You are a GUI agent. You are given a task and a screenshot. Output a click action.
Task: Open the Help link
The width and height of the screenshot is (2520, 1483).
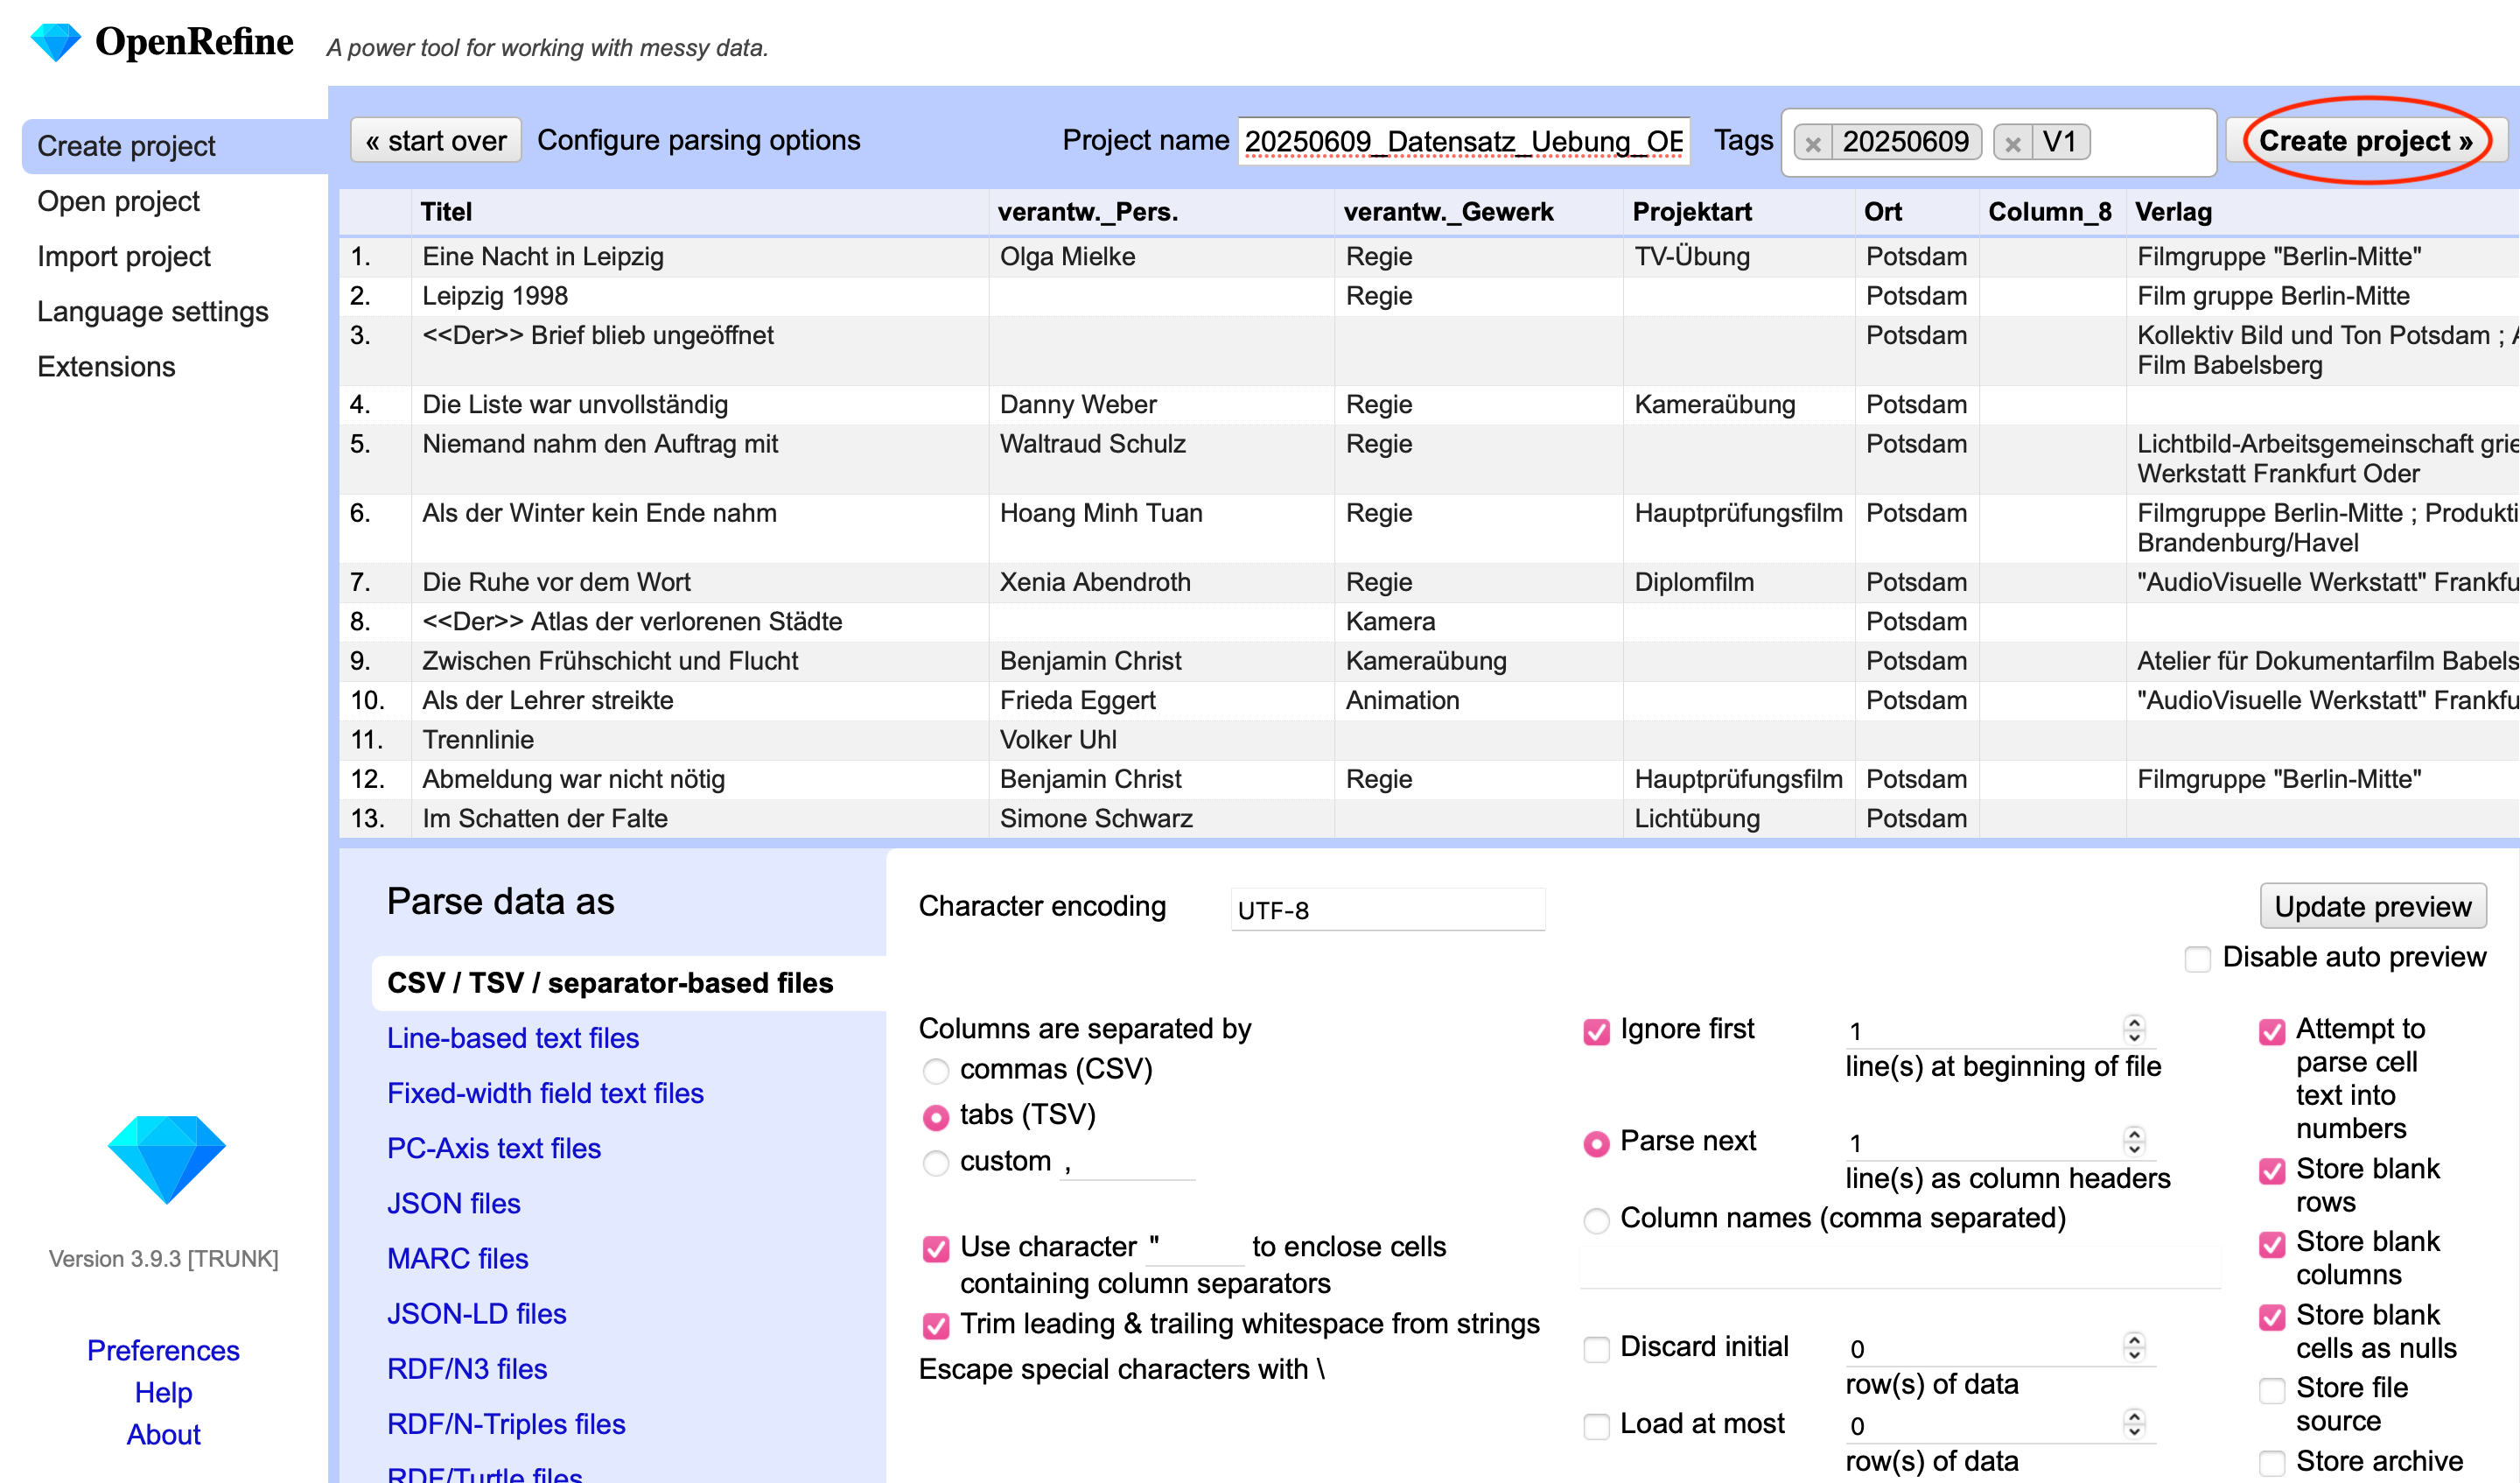click(x=163, y=1392)
